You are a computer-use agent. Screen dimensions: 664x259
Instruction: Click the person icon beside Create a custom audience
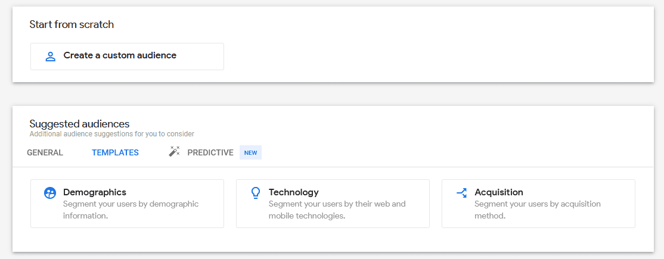(51, 57)
